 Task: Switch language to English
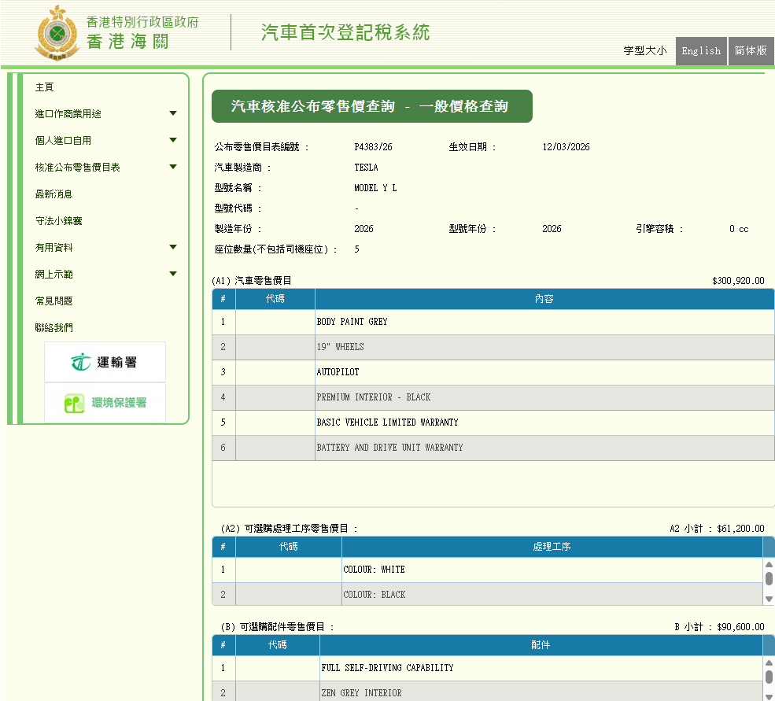tap(701, 51)
